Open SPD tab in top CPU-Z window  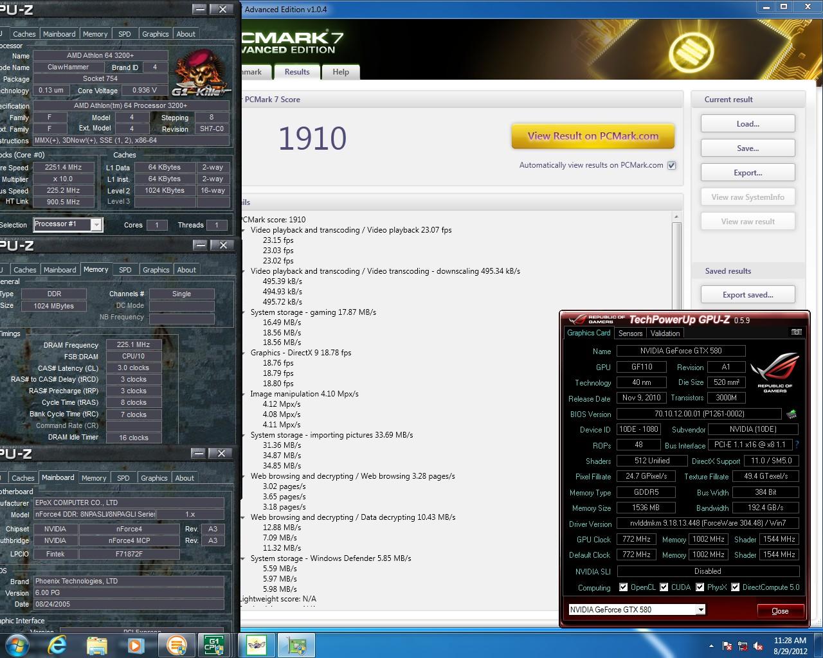click(124, 34)
